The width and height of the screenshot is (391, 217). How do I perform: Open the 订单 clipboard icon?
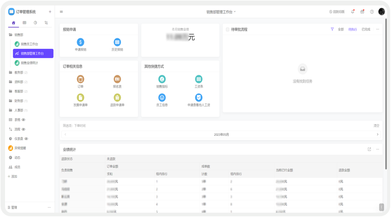[x=81, y=79]
